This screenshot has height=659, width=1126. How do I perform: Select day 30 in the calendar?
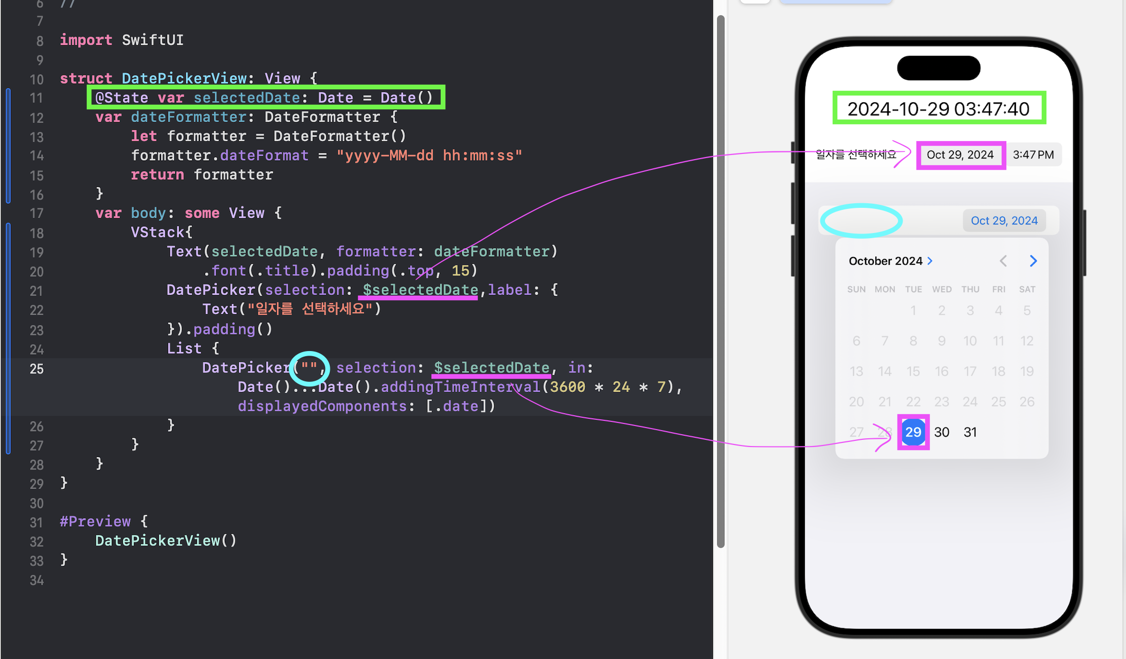pos(941,432)
